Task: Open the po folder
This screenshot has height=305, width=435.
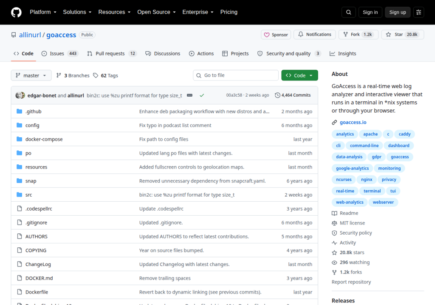Action: [x=28, y=153]
